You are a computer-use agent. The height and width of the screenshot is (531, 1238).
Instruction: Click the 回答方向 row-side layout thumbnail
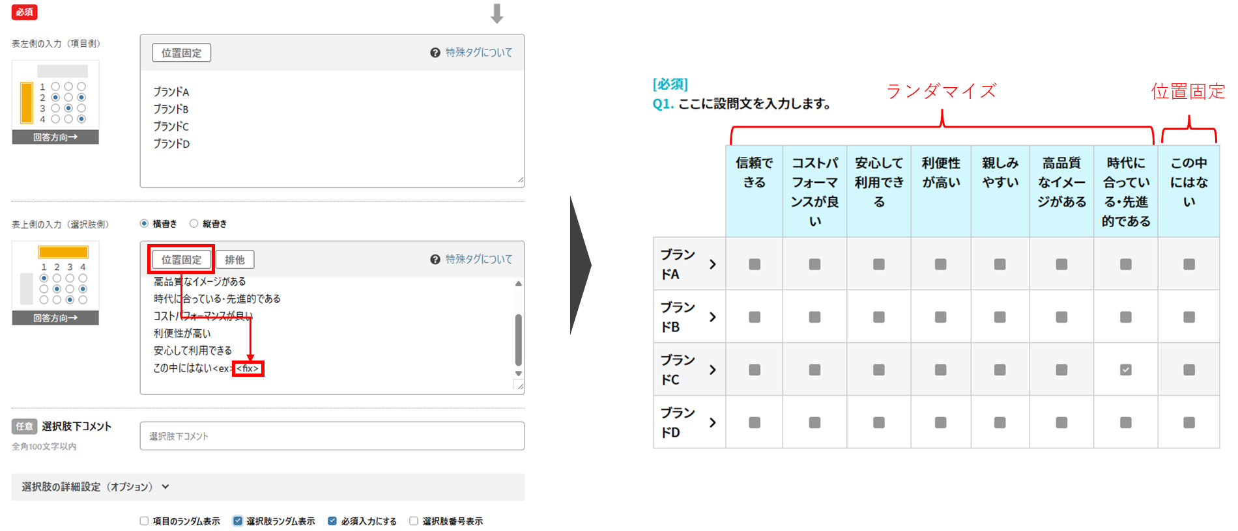(55, 102)
